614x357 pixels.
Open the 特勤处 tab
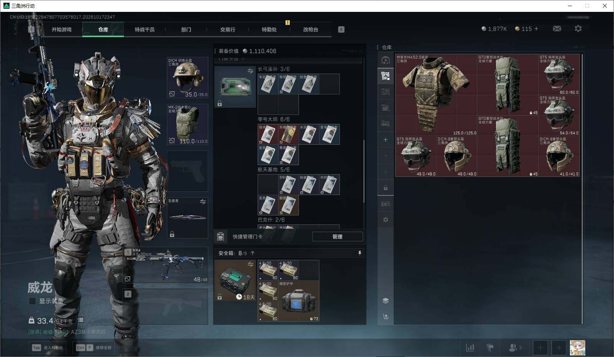coord(269,29)
